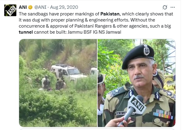The width and height of the screenshot is (183, 130).
Task: Click the white SUV windshield in left photo
Action: pyautogui.click(x=73, y=72)
